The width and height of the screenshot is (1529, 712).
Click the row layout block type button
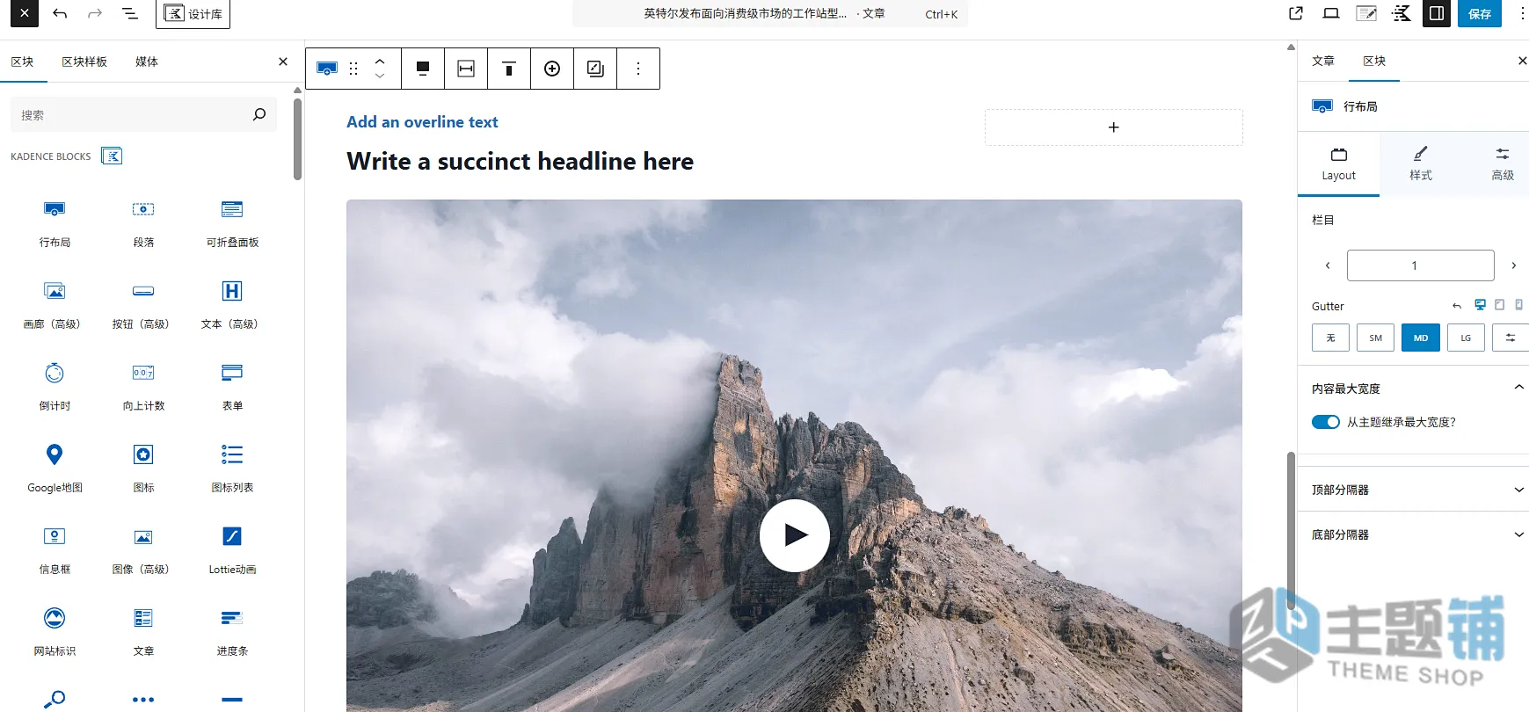click(327, 69)
